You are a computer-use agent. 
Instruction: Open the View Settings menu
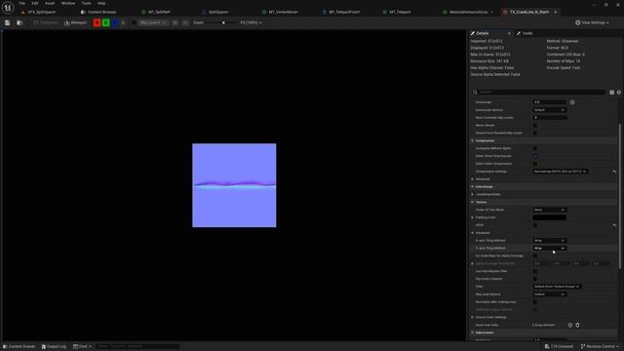coord(592,22)
